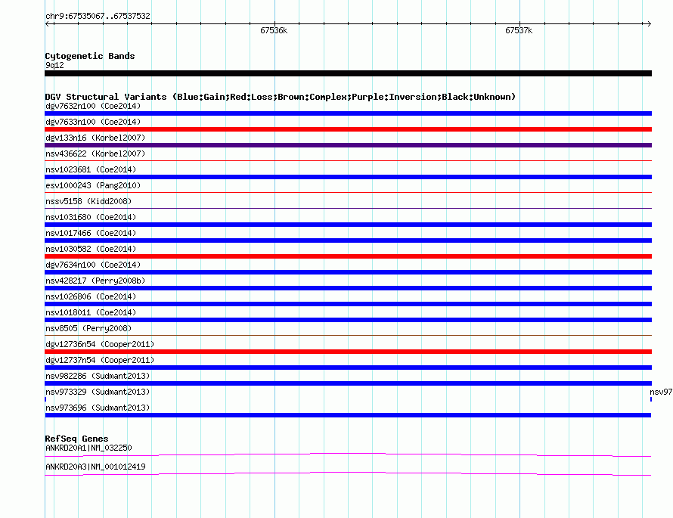Click variant label nsv1026806 (Coe2014)
This screenshot has width=673, height=518.
click(x=91, y=296)
